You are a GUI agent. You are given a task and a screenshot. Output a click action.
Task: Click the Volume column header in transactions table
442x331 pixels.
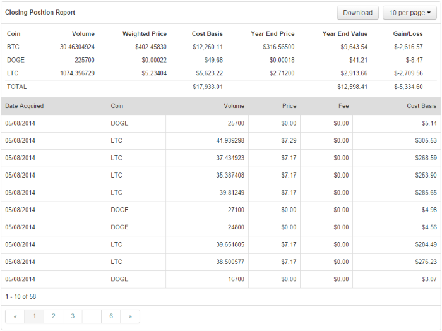tap(234, 106)
